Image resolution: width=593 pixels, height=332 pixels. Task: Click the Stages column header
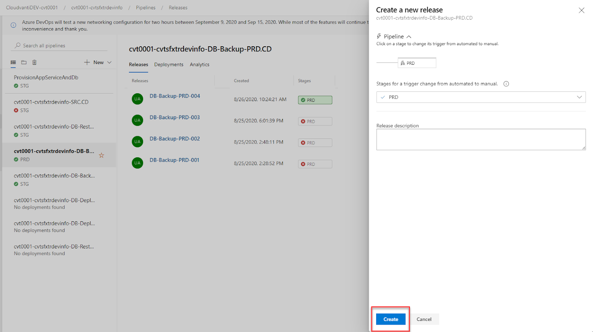pyautogui.click(x=304, y=81)
